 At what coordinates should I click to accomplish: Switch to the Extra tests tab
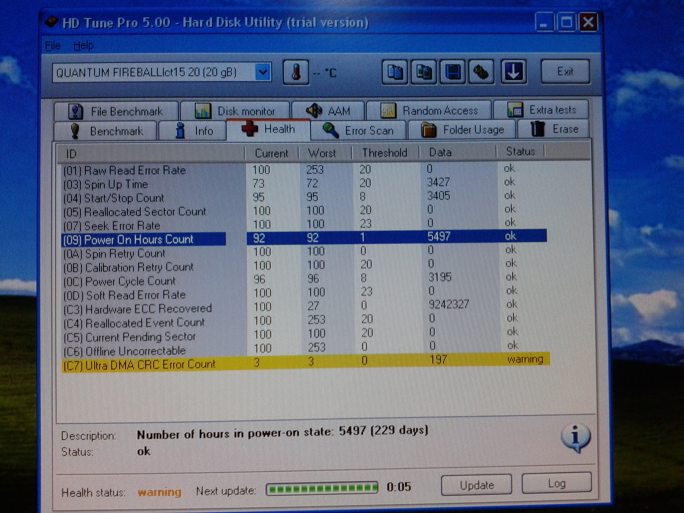[x=541, y=110]
